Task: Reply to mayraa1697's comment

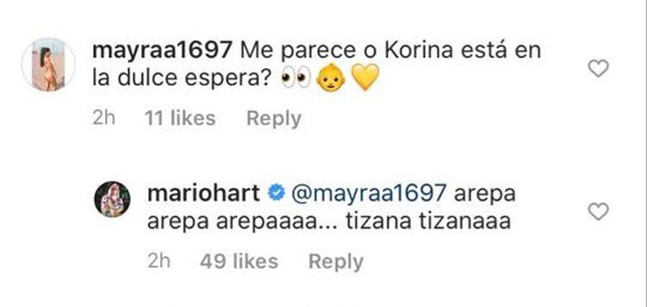Action: coord(273,118)
